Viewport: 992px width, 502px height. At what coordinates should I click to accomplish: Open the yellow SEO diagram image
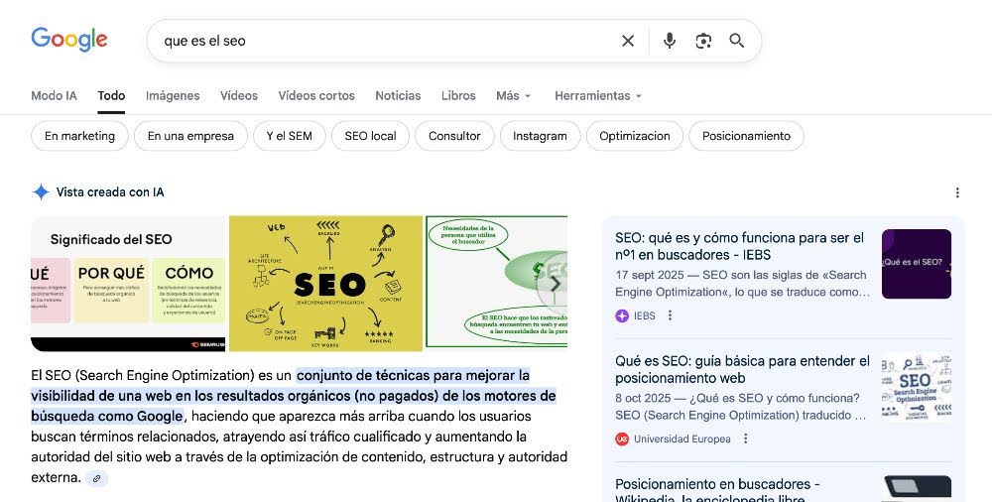pyautogui.click(x=325, y=284)
